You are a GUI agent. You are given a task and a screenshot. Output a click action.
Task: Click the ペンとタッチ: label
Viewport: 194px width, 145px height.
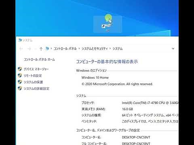(x=89, y=121)
